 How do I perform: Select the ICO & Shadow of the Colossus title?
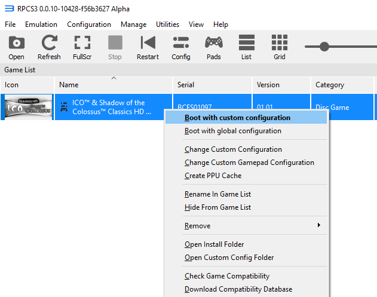click(x=112, y=107)
